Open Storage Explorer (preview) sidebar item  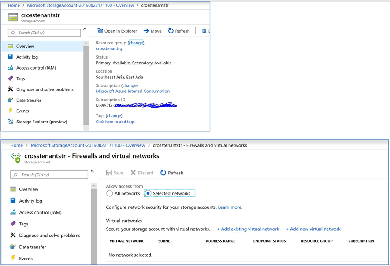pyautogui.click(x=41, y=122)
